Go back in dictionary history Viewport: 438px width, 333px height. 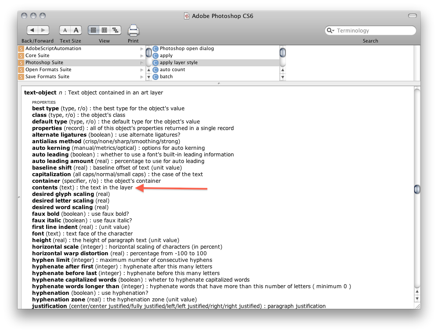click(x=33, y=30)
